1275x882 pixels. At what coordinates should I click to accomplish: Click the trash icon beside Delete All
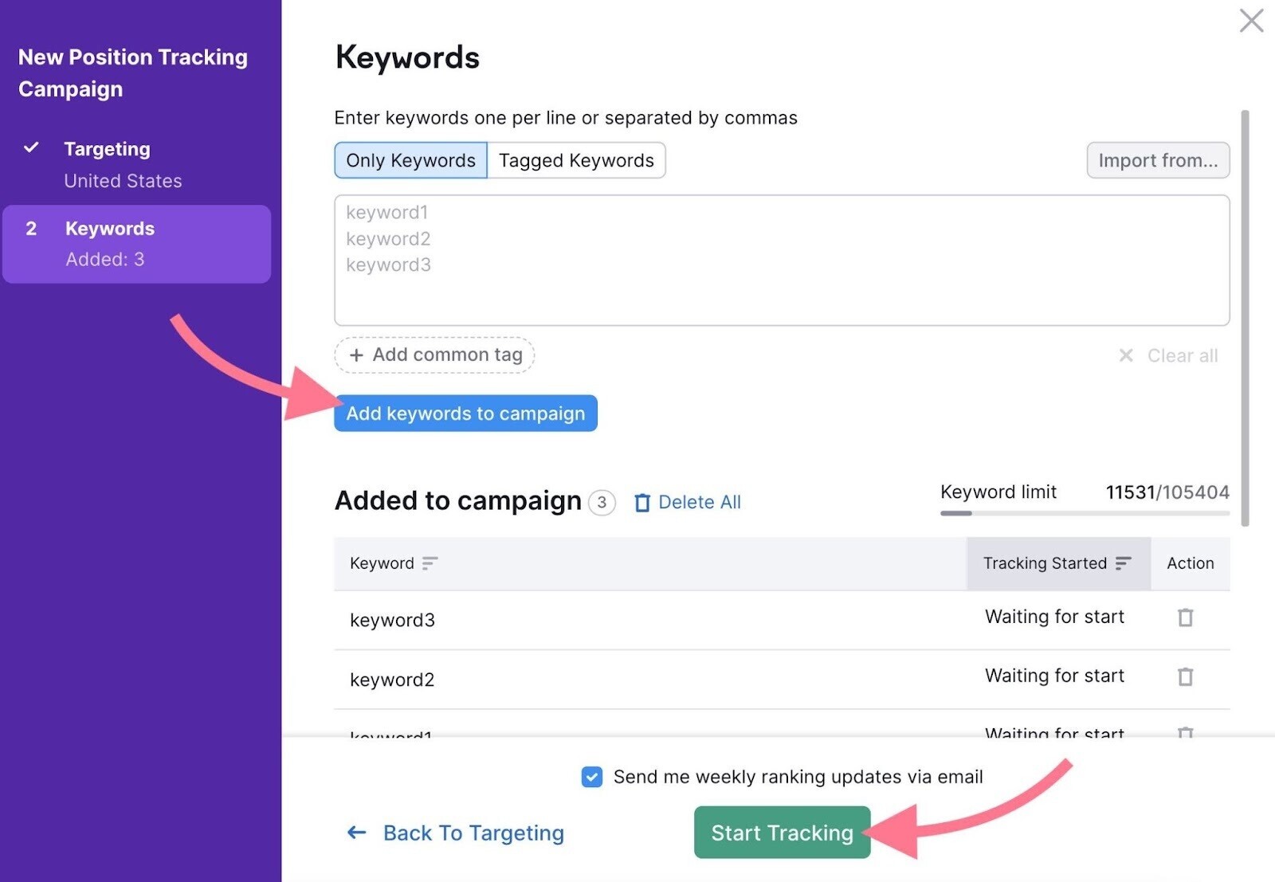(642, 502)
